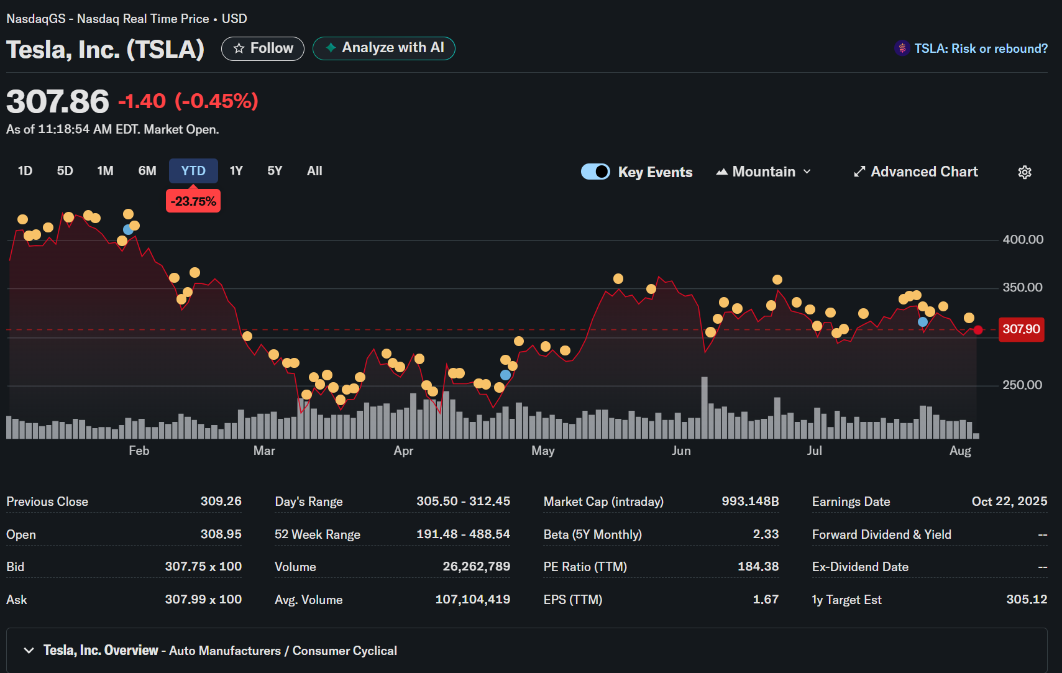Click the -23.75% YTD change badge

(193, 201)
